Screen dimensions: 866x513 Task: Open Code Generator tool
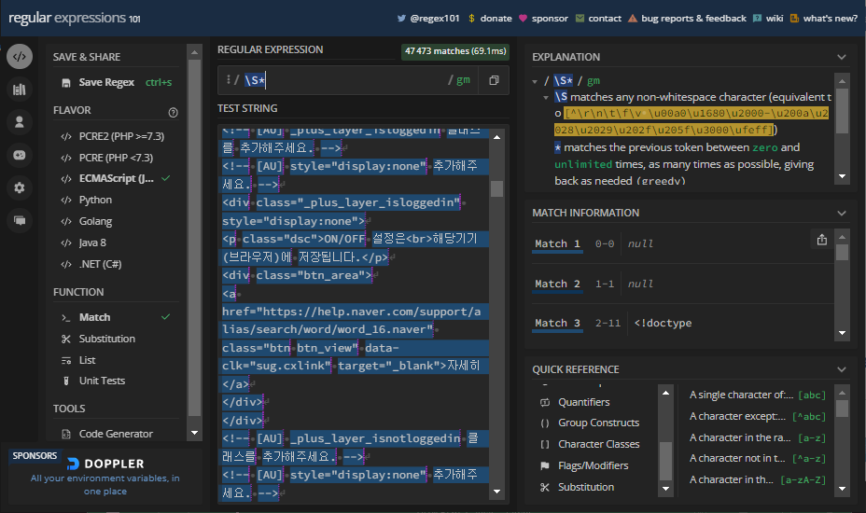click(x=116, y=434)
